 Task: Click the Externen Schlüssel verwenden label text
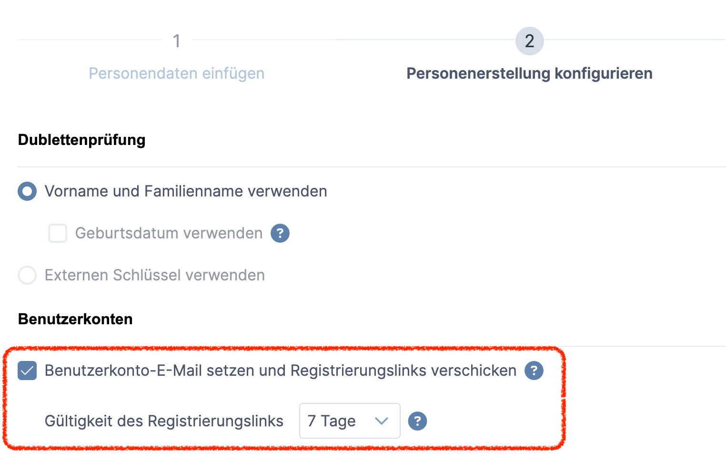(155, 275)
